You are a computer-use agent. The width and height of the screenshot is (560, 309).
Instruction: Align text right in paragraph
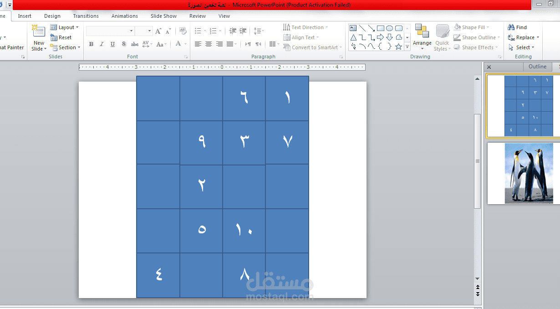click(219, 44)
